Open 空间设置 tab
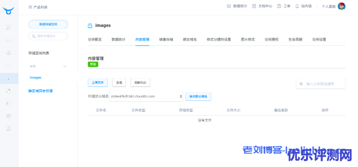This screenshot has height=167, width=358. (319, 40)
